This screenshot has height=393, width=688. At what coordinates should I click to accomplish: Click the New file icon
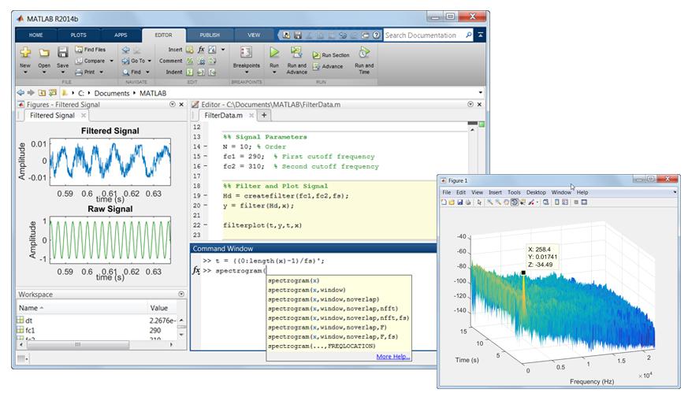click(25, 52)
